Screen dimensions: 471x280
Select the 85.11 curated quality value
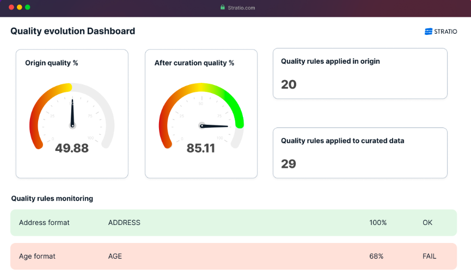tap(201, 148)
